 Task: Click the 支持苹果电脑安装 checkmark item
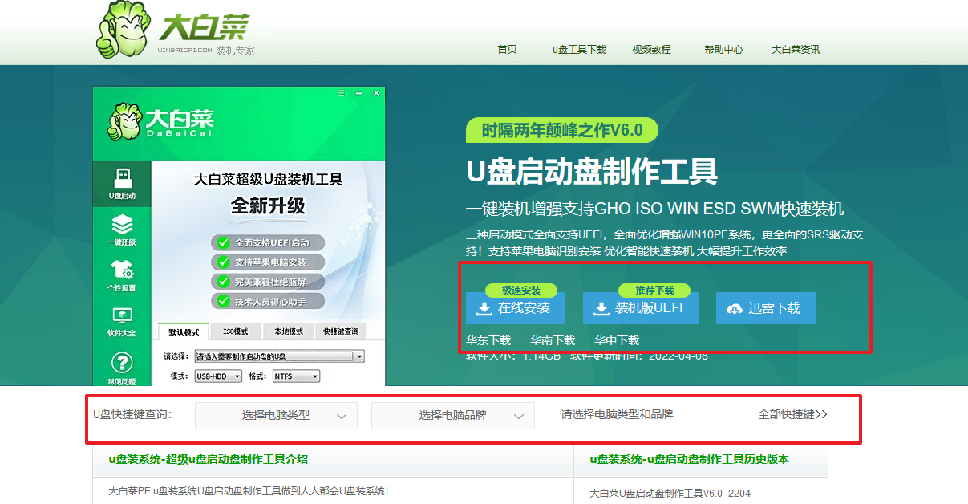pyautogui.click(x=268, y=262)
